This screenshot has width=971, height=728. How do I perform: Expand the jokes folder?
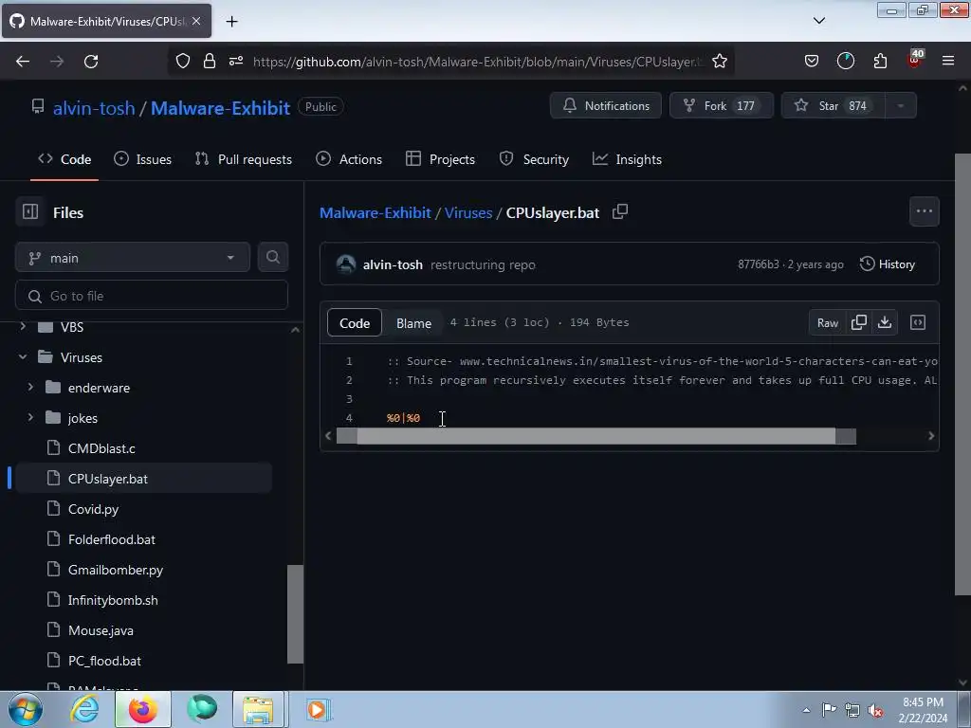coord(30,417)
